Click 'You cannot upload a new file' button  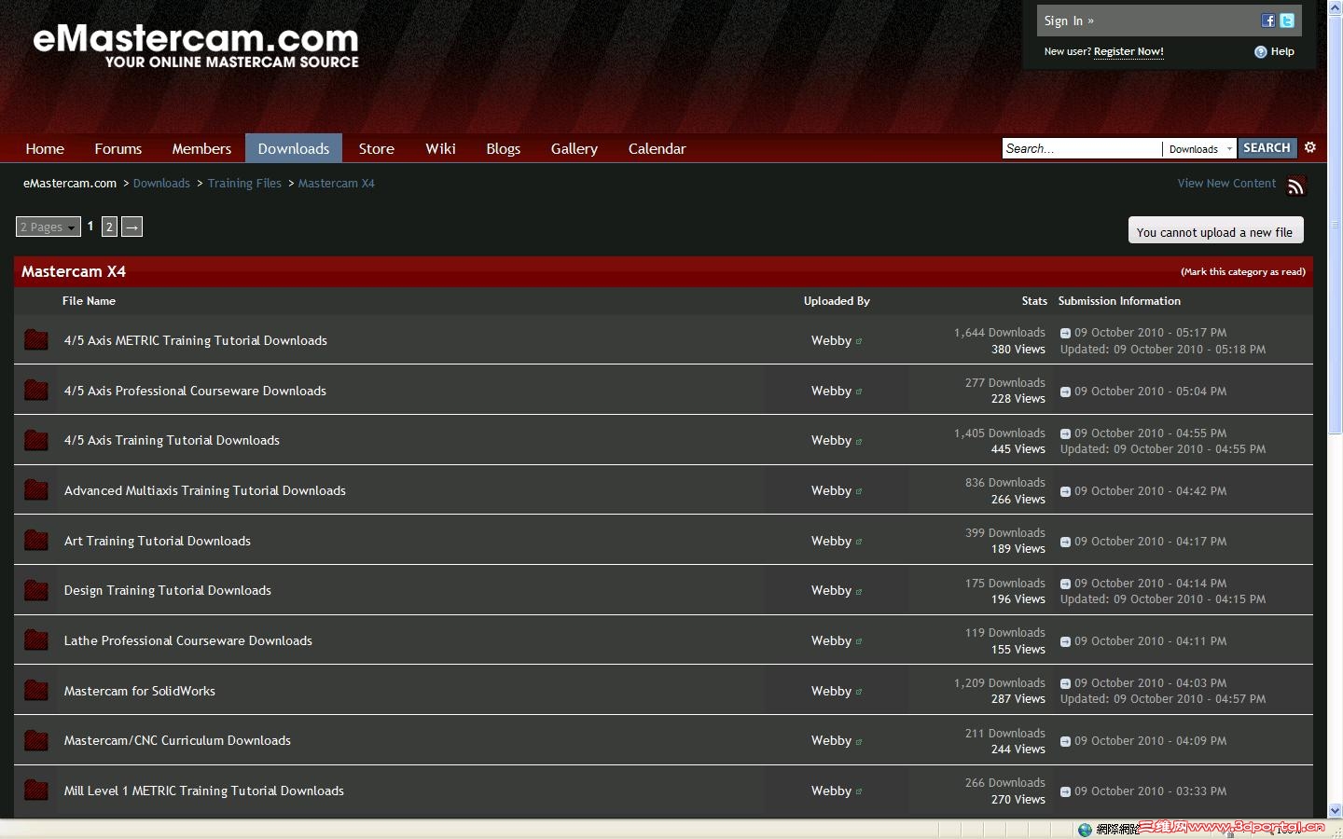1215,231
